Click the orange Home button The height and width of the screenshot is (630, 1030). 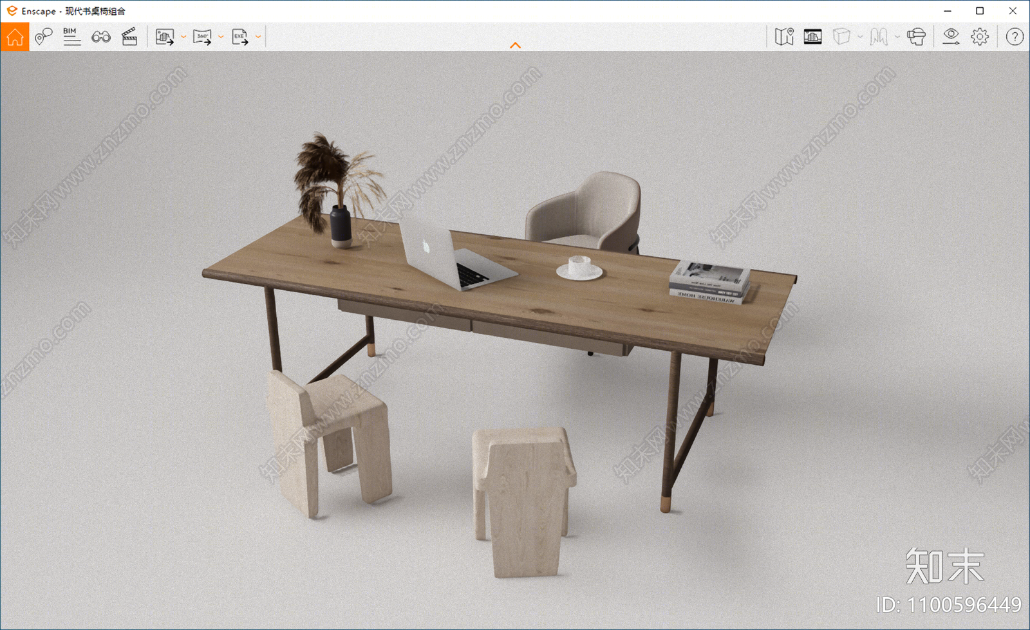click(x=15, y=37)
